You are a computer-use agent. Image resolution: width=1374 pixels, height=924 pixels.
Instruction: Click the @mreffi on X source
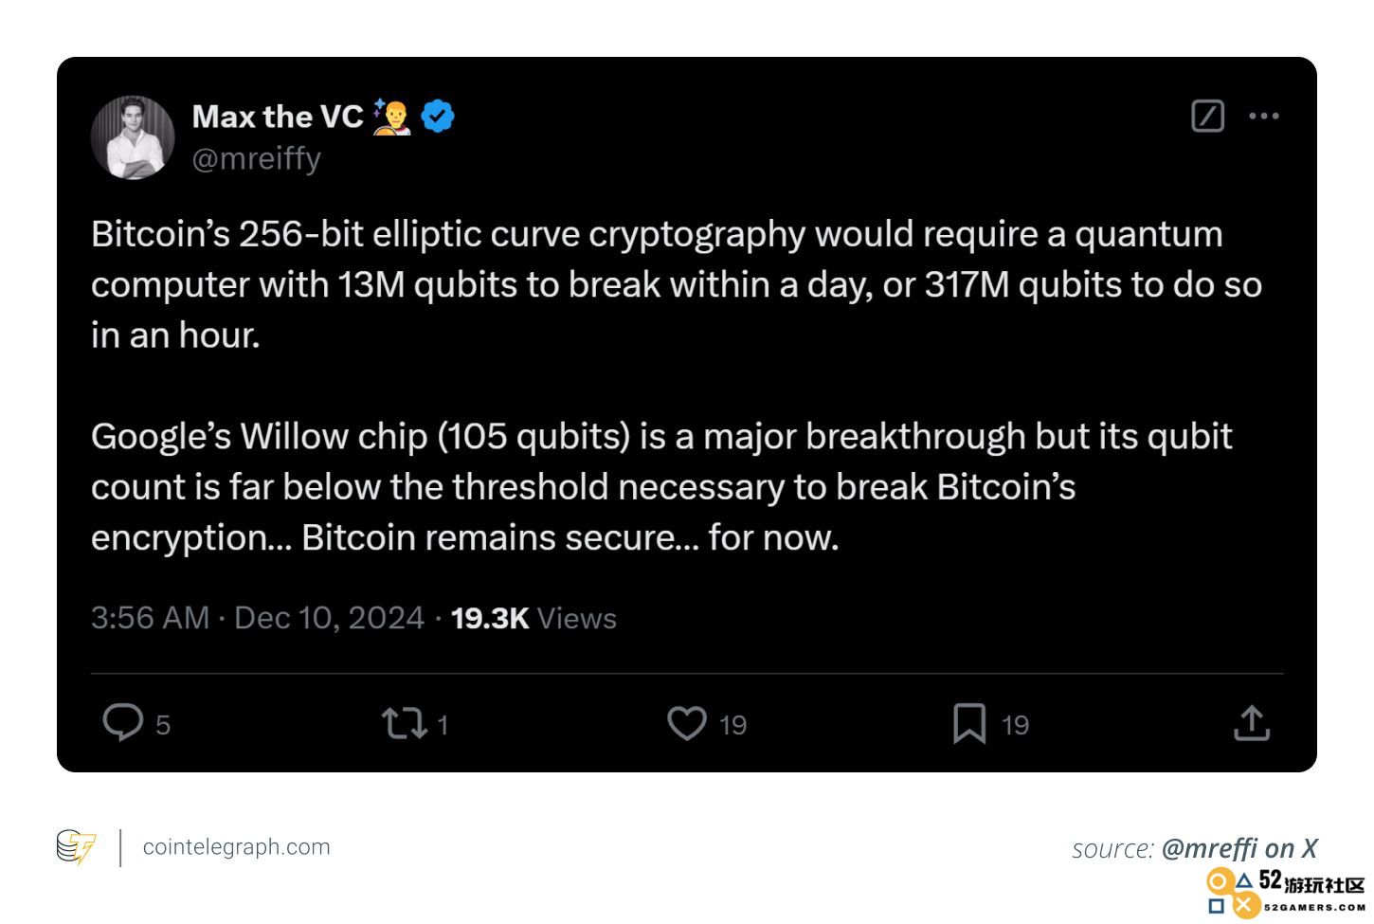coord(1239,848)
